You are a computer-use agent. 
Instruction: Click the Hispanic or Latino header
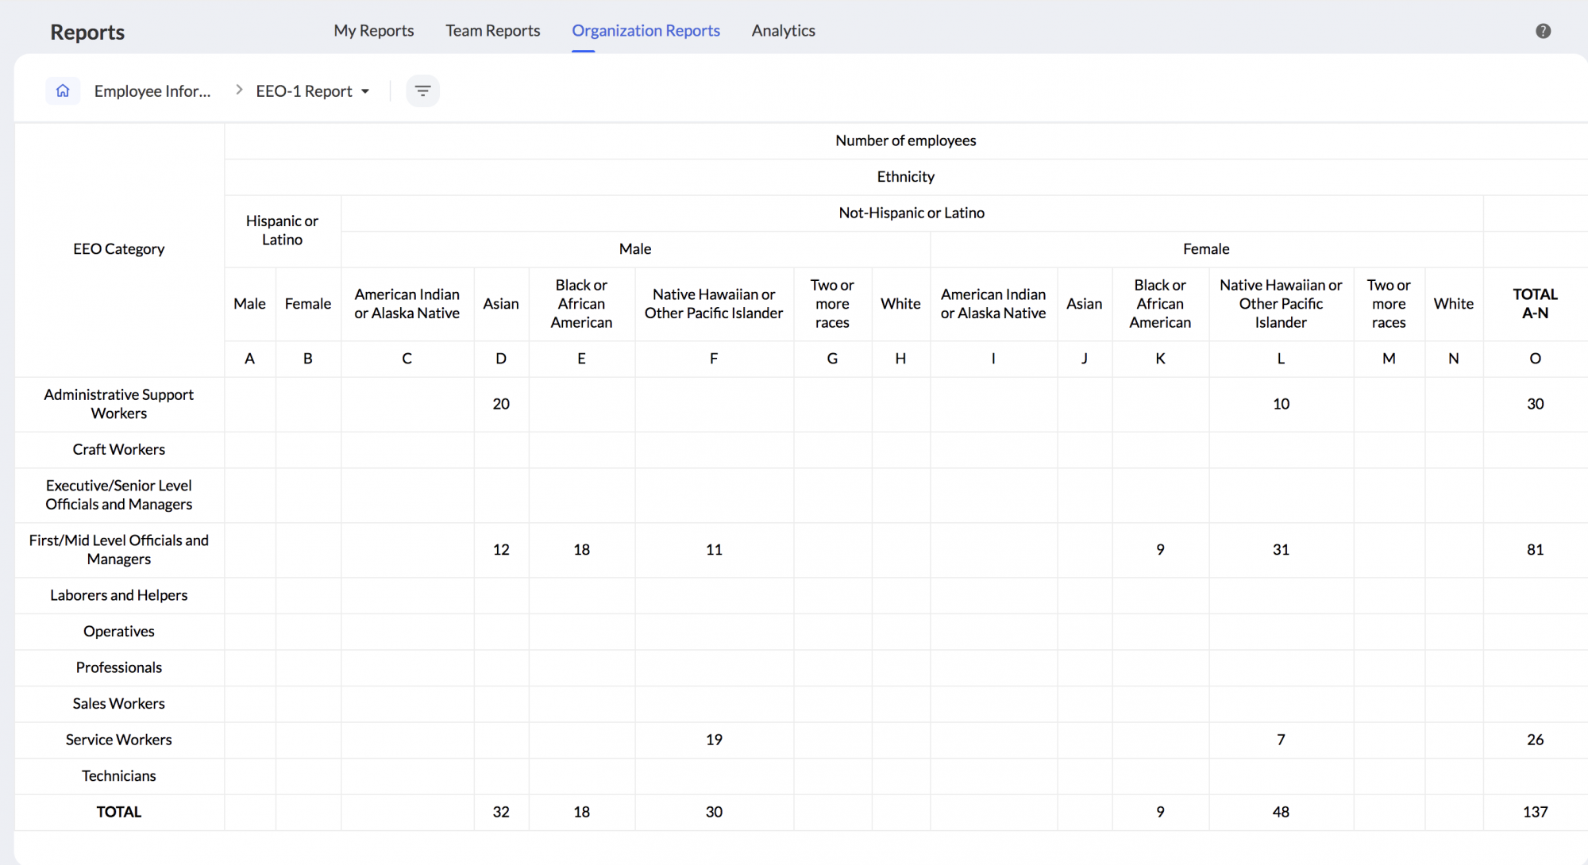coord(282,230)
